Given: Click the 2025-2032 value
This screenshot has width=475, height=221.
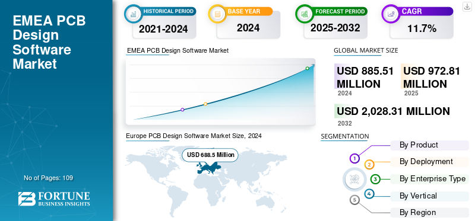Looking at the screenshot, I should (x=335, y=28).
